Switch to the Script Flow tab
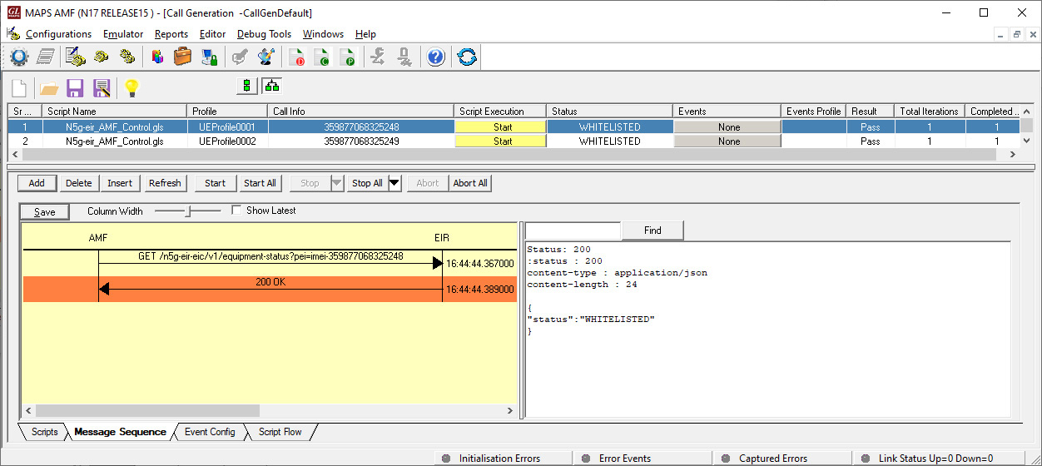Screen dimensions: 1042x466 (280, 432)
